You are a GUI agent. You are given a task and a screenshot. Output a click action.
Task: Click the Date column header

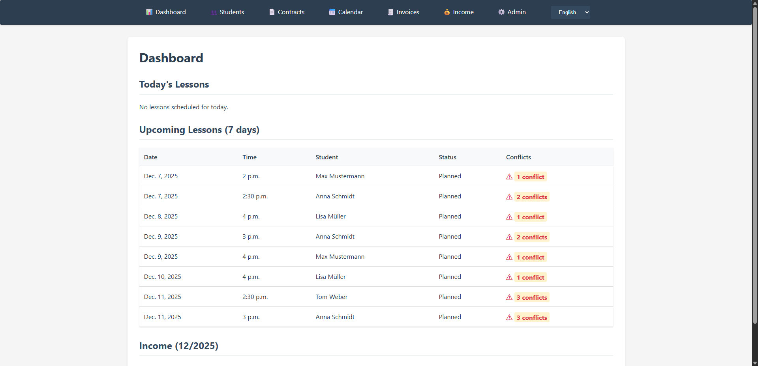(x=150, y=157)
